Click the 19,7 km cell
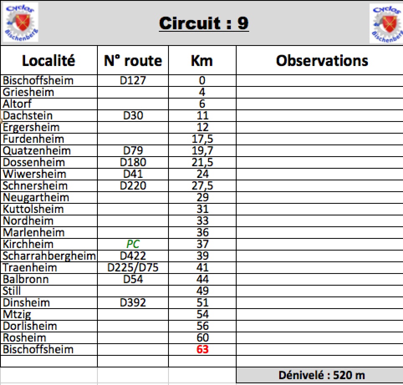Image resolution: width=403 pixels, height=385 pixels. [202, 151]
